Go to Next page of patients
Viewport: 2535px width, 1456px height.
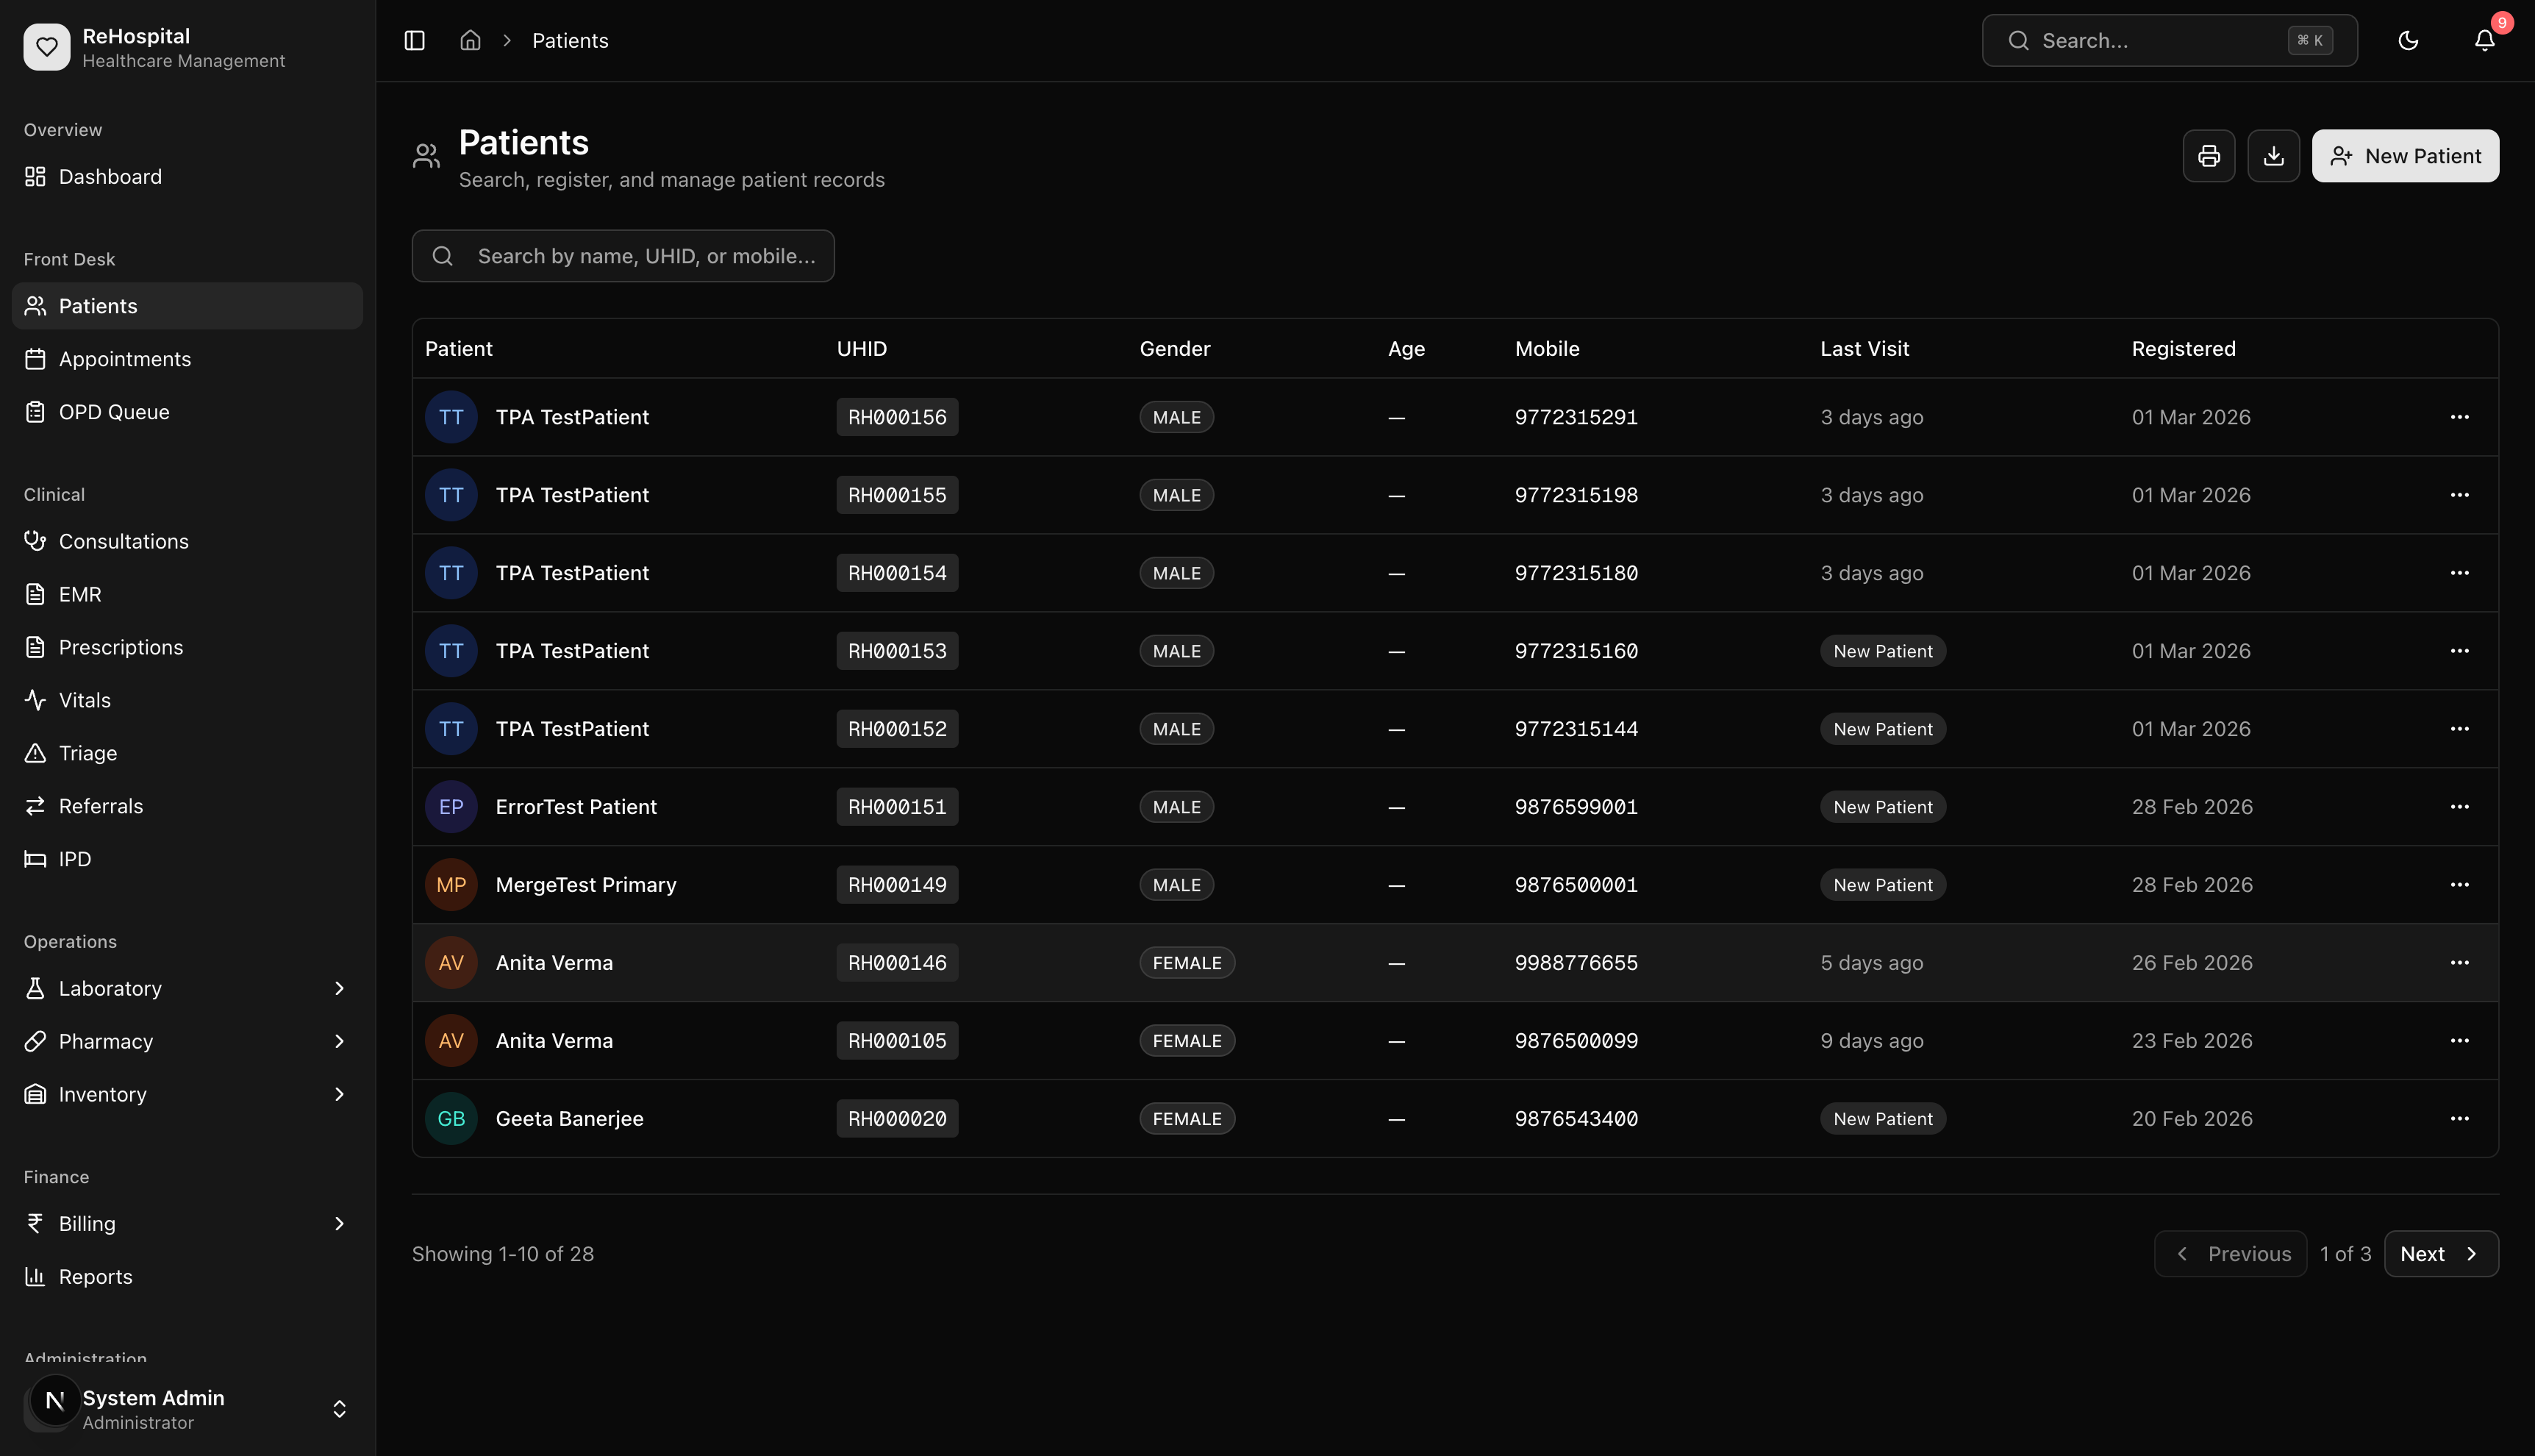[x=2440, y=1253]
